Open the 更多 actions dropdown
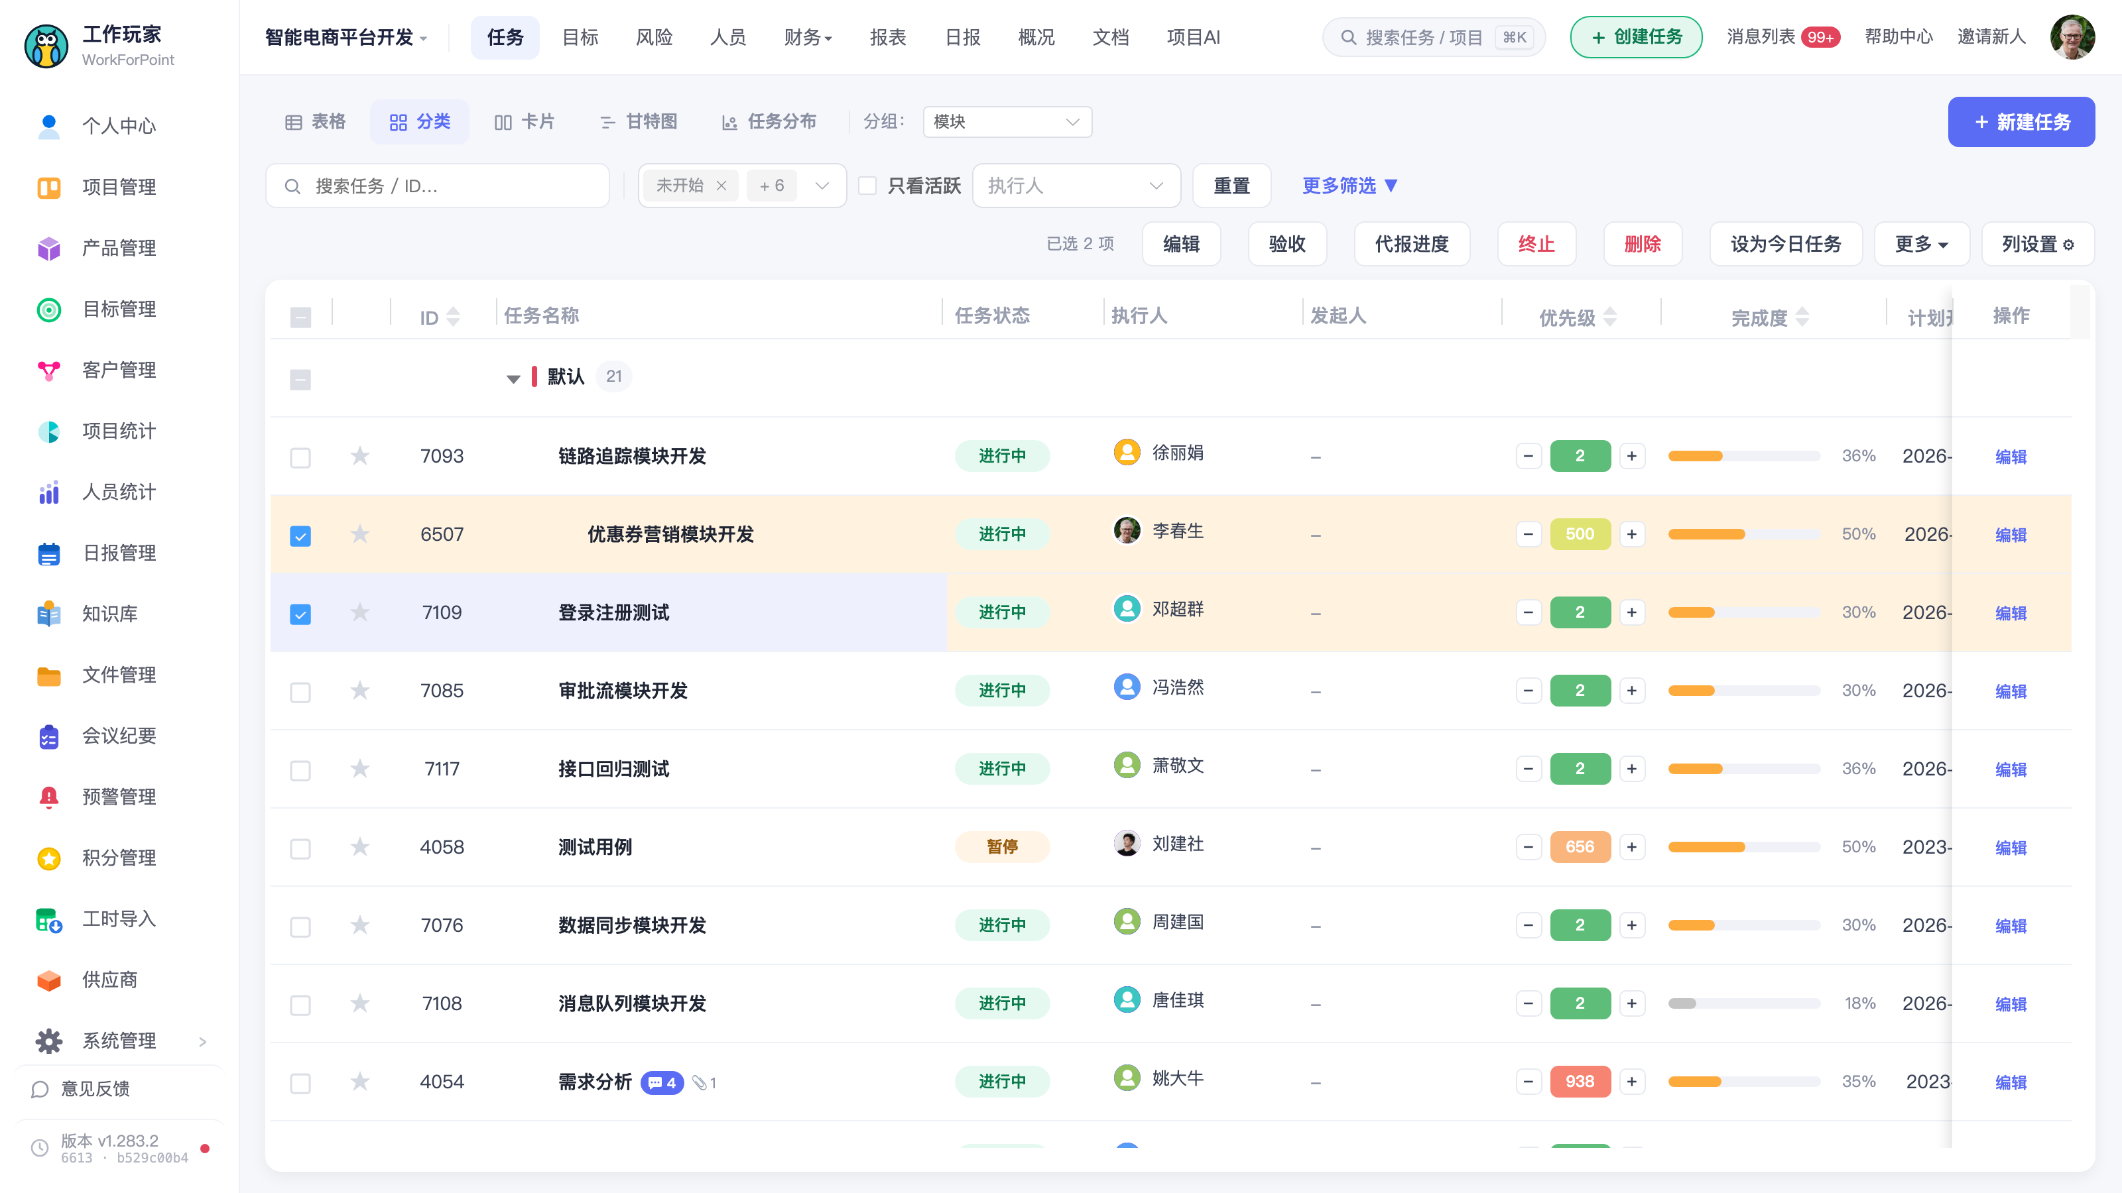 pyautogui.click(x=1921, y=244)
